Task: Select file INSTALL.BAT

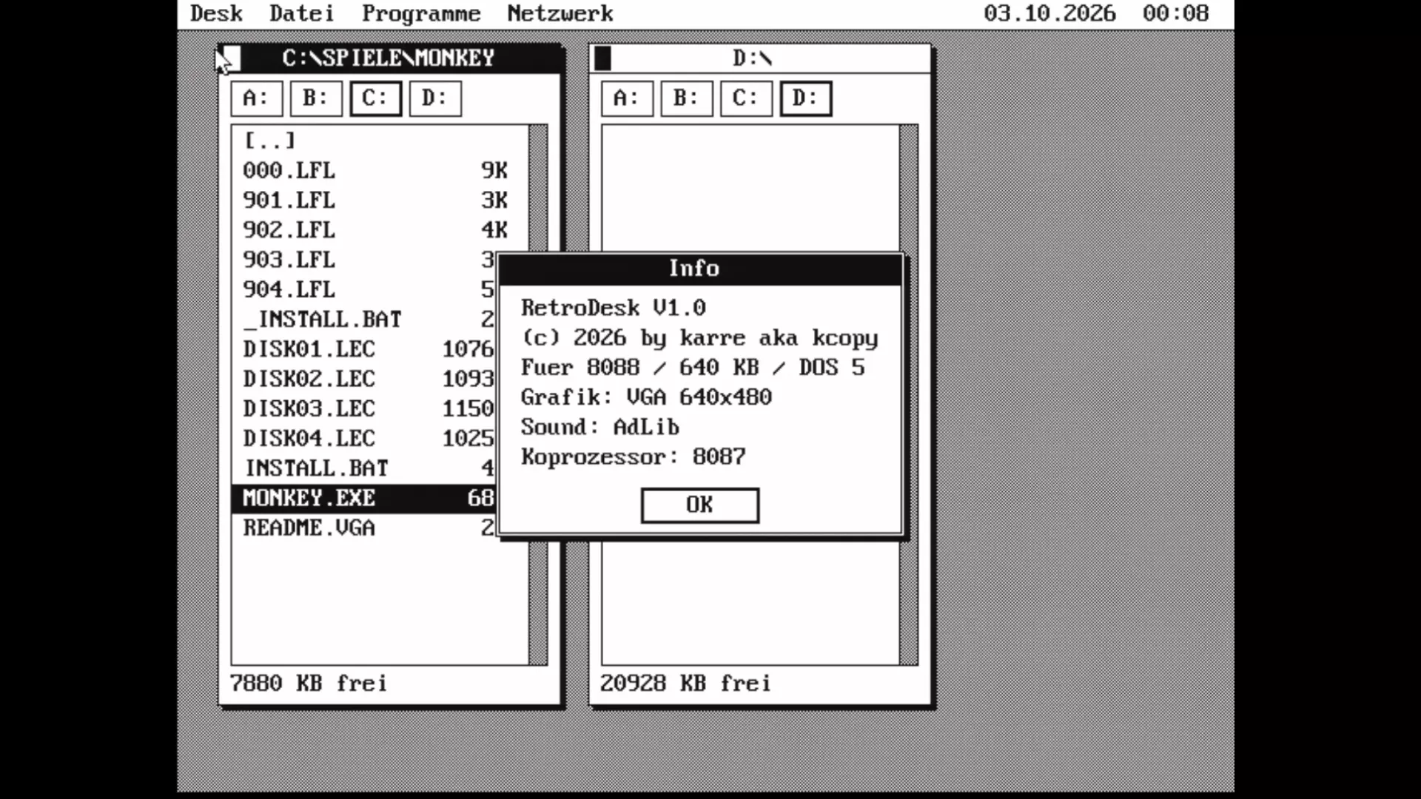Action: click(364, 468)
